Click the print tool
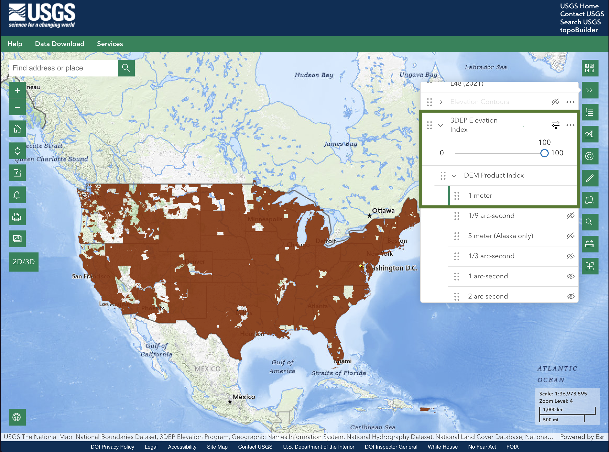The image size is (609, 452). (17, 217)
